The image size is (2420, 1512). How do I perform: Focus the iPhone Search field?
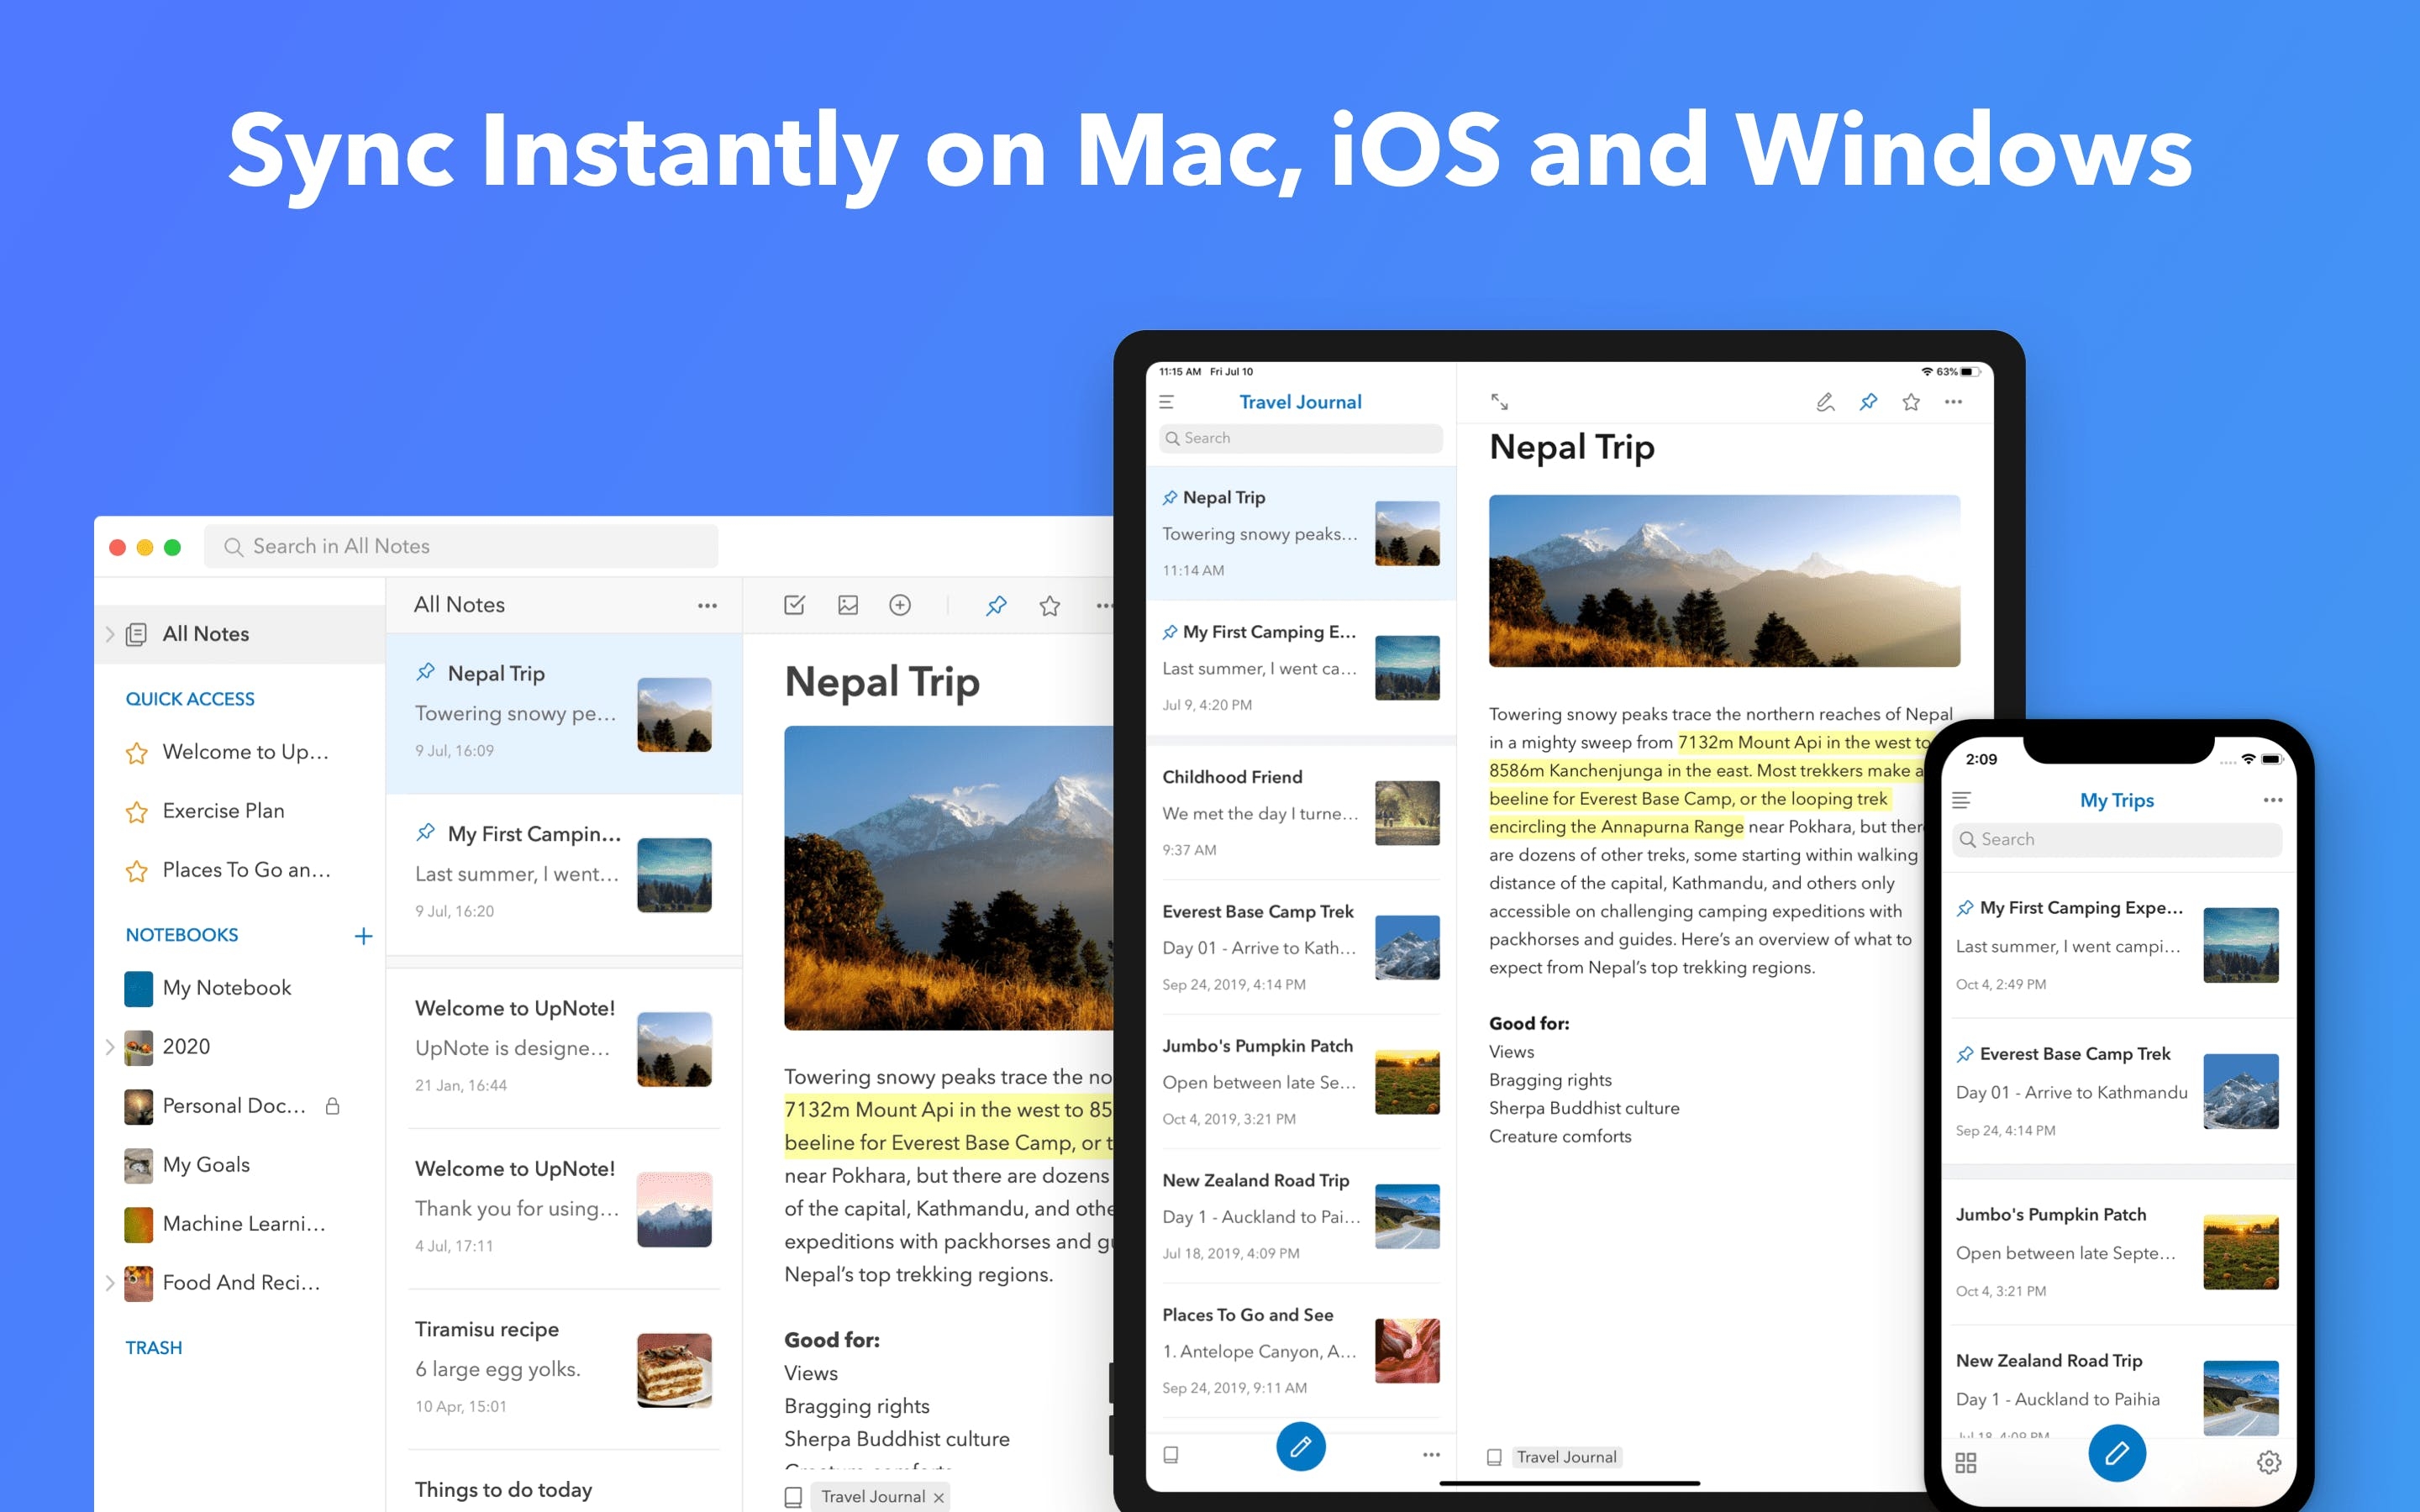coord(2116,840)
